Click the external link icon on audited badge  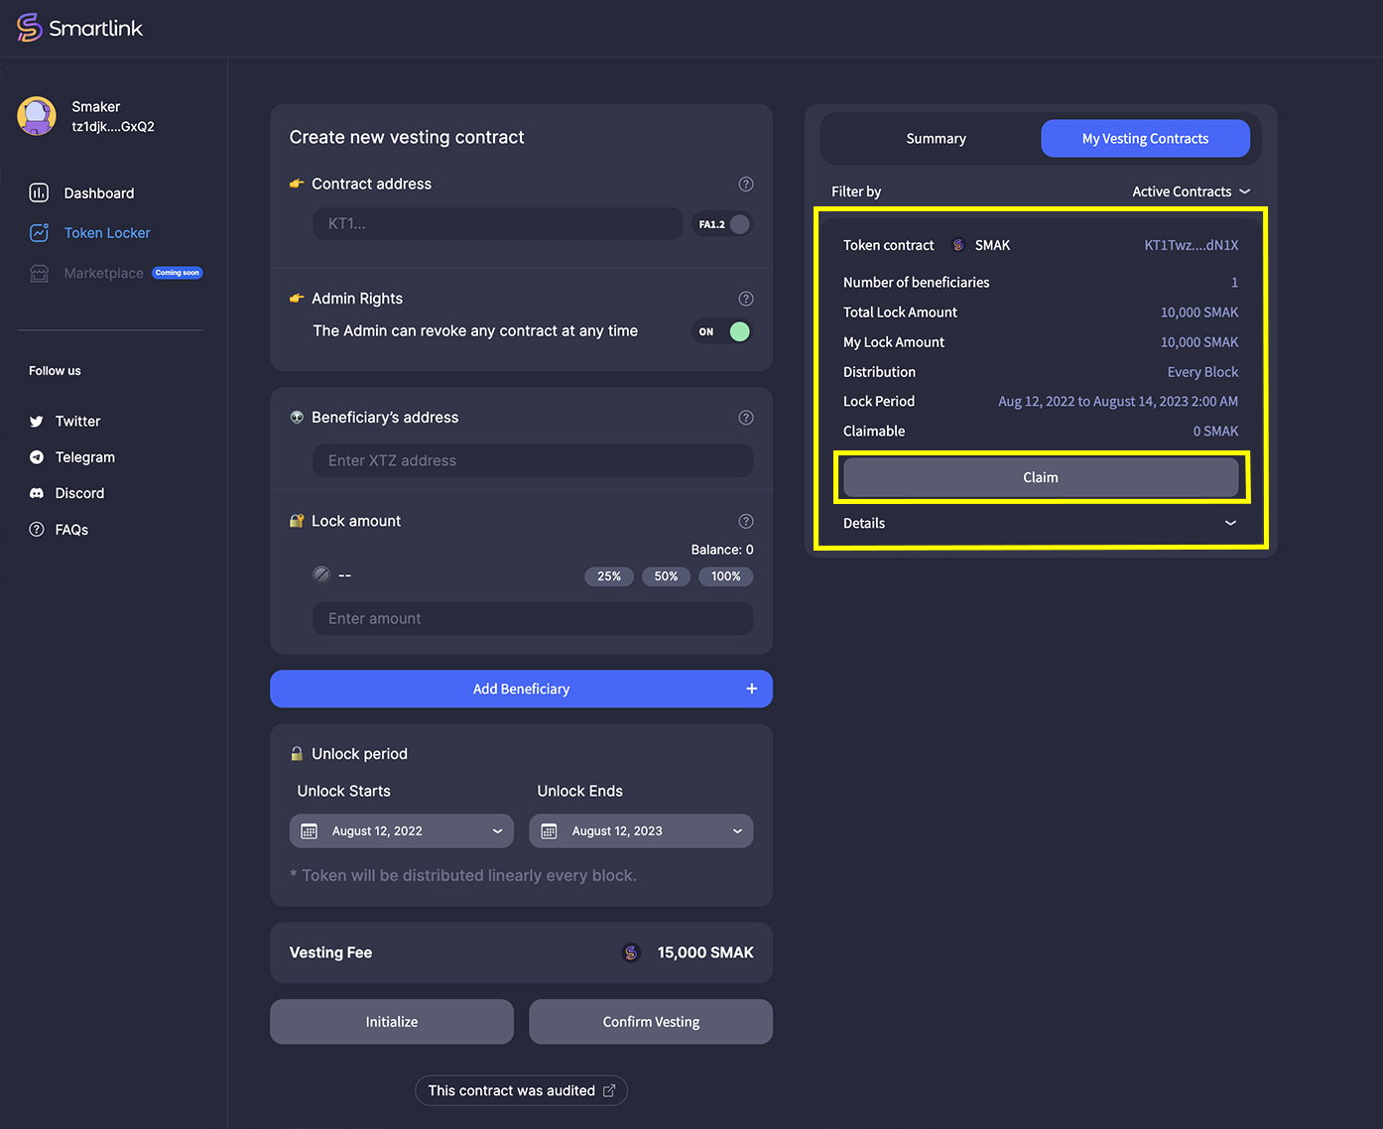[x=609, y=1090]
